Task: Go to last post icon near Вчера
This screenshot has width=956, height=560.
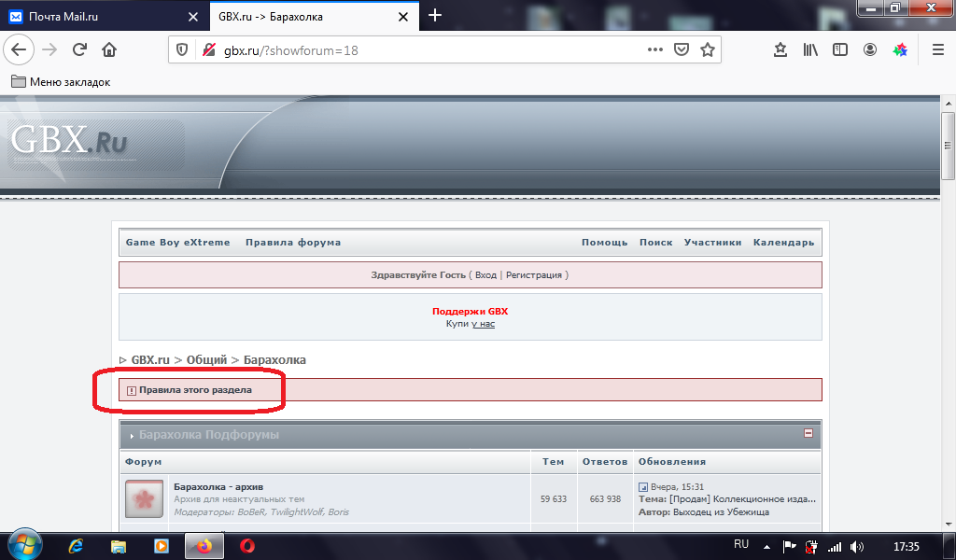Action: click(643, 487)
